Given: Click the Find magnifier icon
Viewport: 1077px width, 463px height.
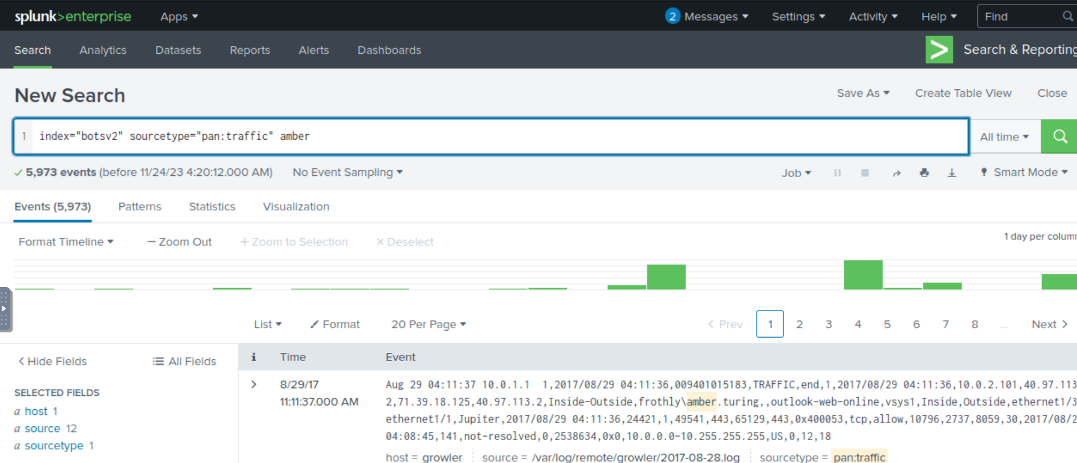Looking at the screenshot, I should pos(1067,16).
